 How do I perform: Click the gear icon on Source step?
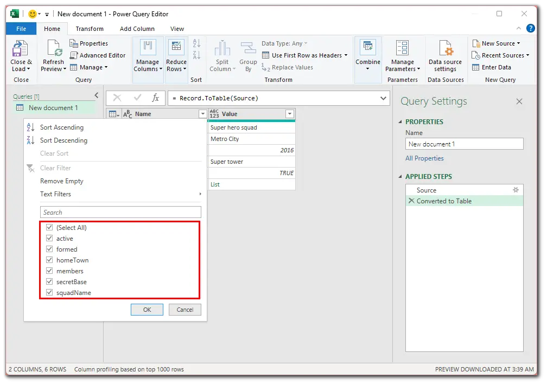516,190
